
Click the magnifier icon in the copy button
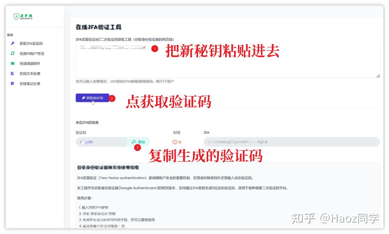coord(133,142)
